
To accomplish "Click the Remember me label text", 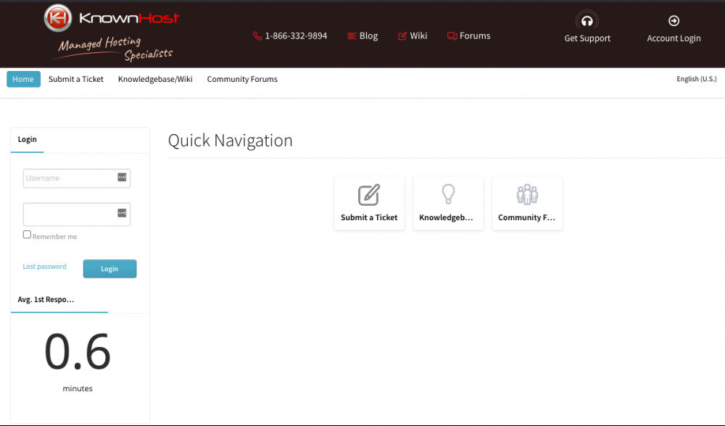I will [54, 237].
